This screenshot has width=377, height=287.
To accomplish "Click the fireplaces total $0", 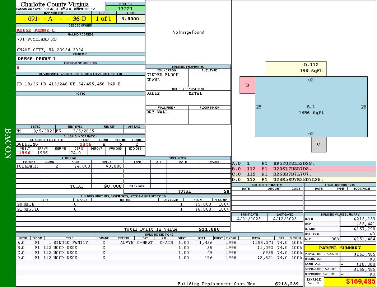I will click(x=227, y=191).
